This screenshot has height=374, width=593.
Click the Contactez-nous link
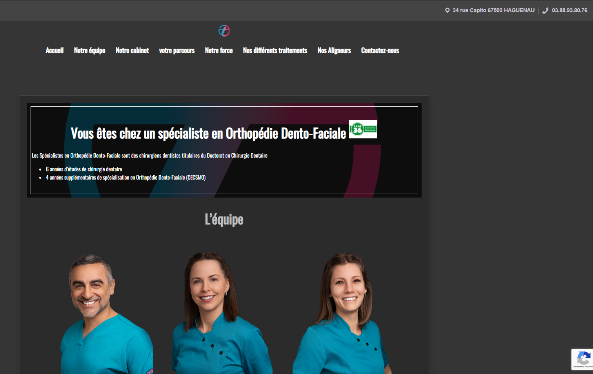(x=380, y=51)
